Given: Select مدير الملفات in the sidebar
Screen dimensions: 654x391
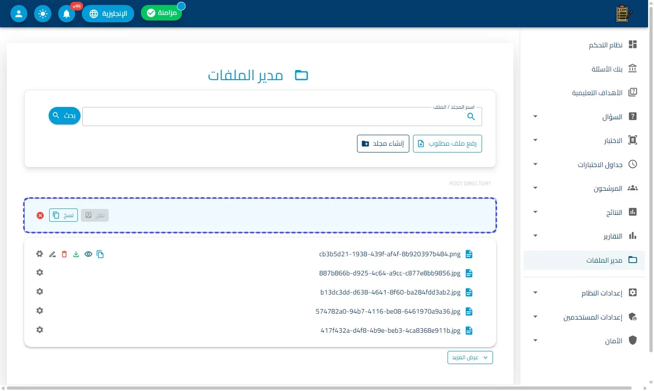Looking at the screenshot, I should click(584, 260).
